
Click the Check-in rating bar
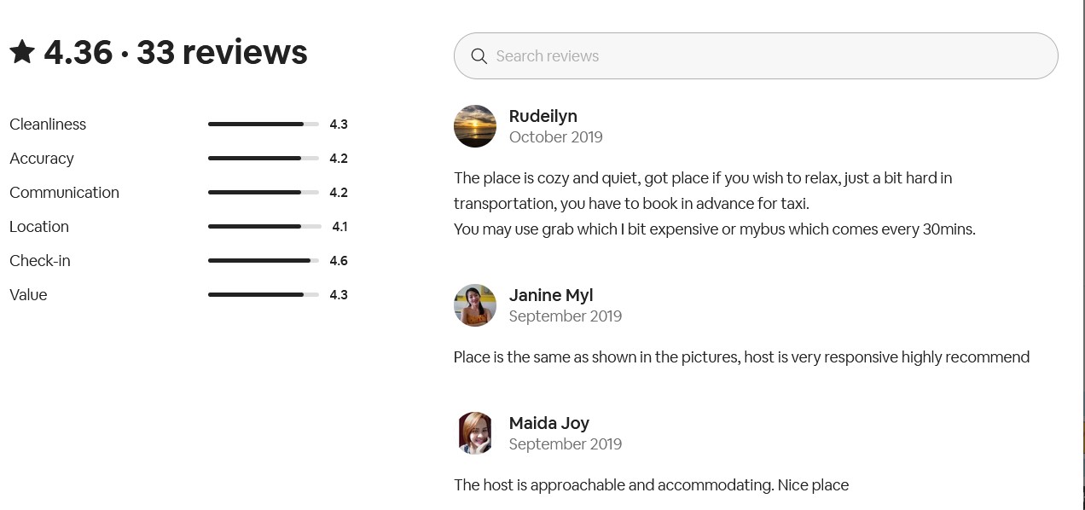pyautogui.click(x=263, y=261)
